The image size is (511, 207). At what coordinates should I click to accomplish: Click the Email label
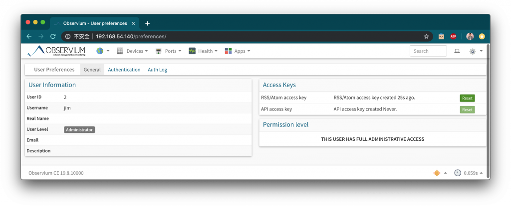coord(32,140)
